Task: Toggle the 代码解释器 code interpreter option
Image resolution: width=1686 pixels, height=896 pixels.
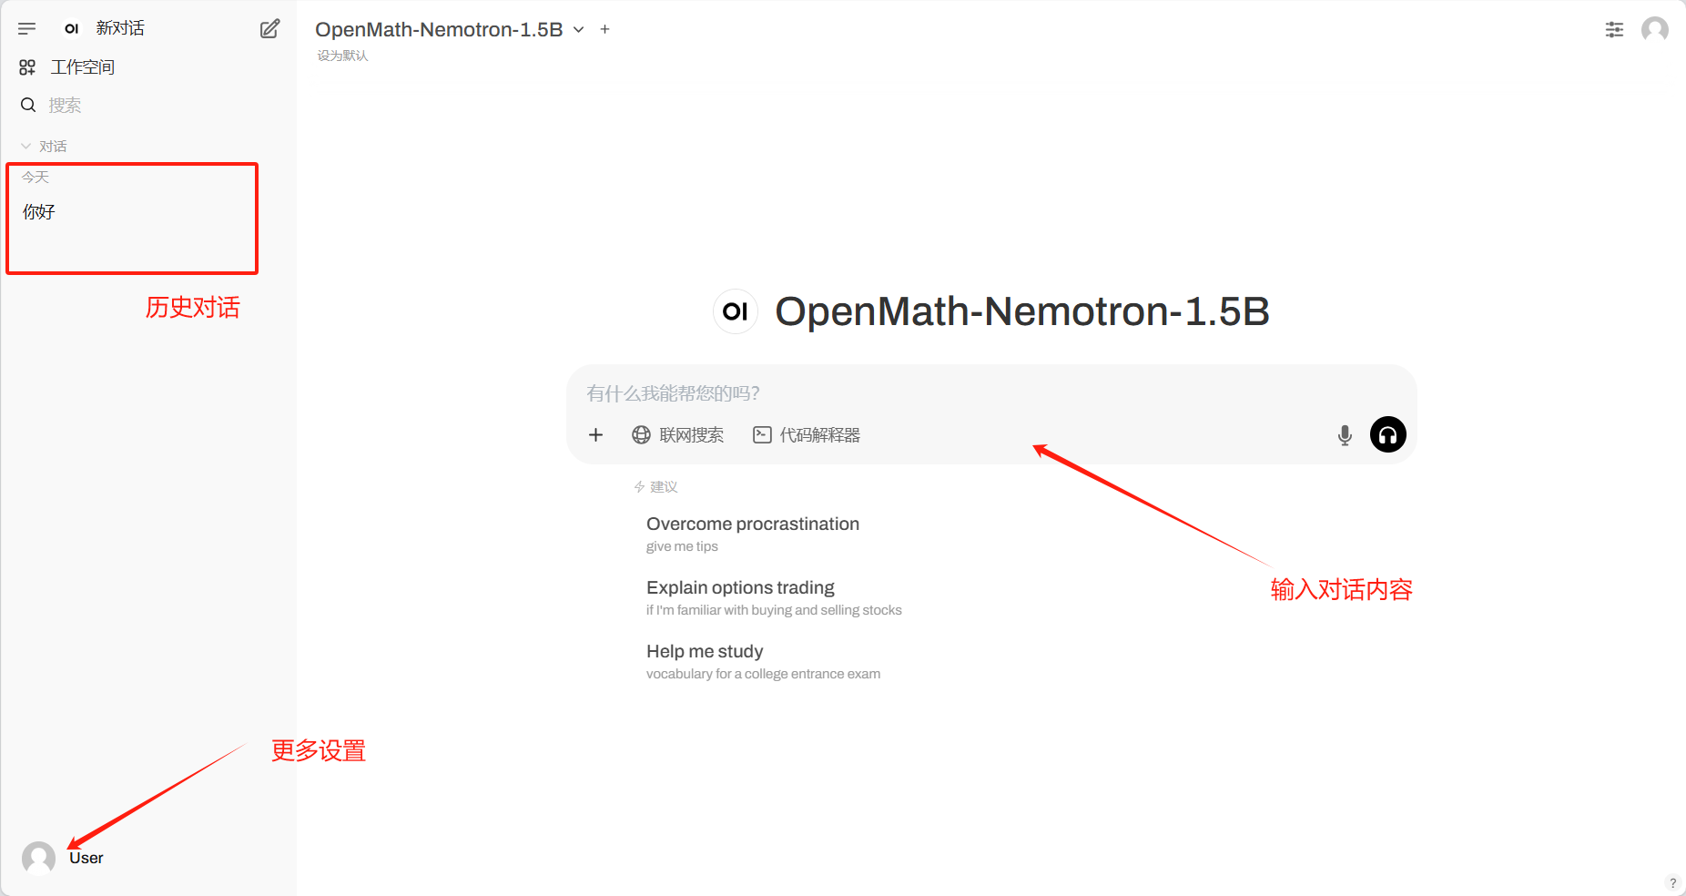Action: tap(807, 435)
